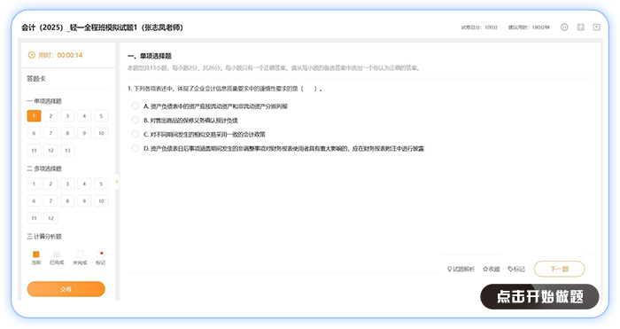This screenshot has height=329, width=620.
Task: Jump to single-choice question 9
Action: pos(84,133)
